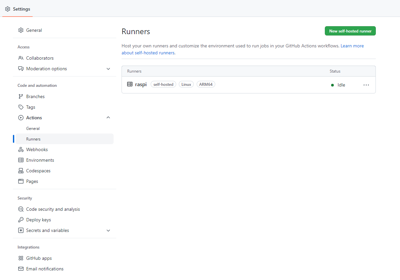
Task: Click the Moderation options comment icon
Action: 21,69
